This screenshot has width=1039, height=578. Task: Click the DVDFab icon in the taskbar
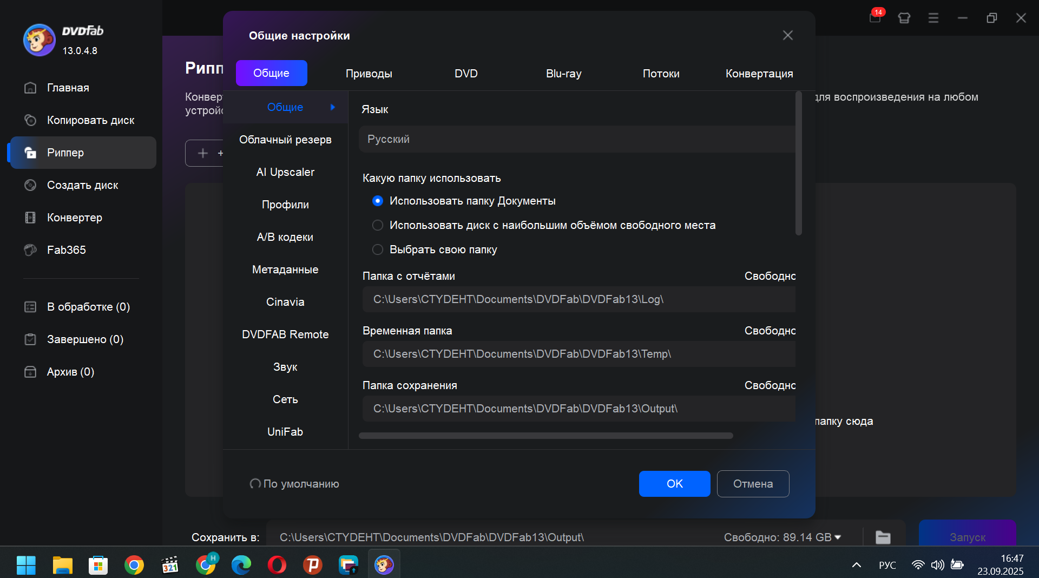(x=384, y=565)
